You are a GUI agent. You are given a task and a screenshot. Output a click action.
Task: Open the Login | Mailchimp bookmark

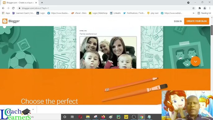98,13
